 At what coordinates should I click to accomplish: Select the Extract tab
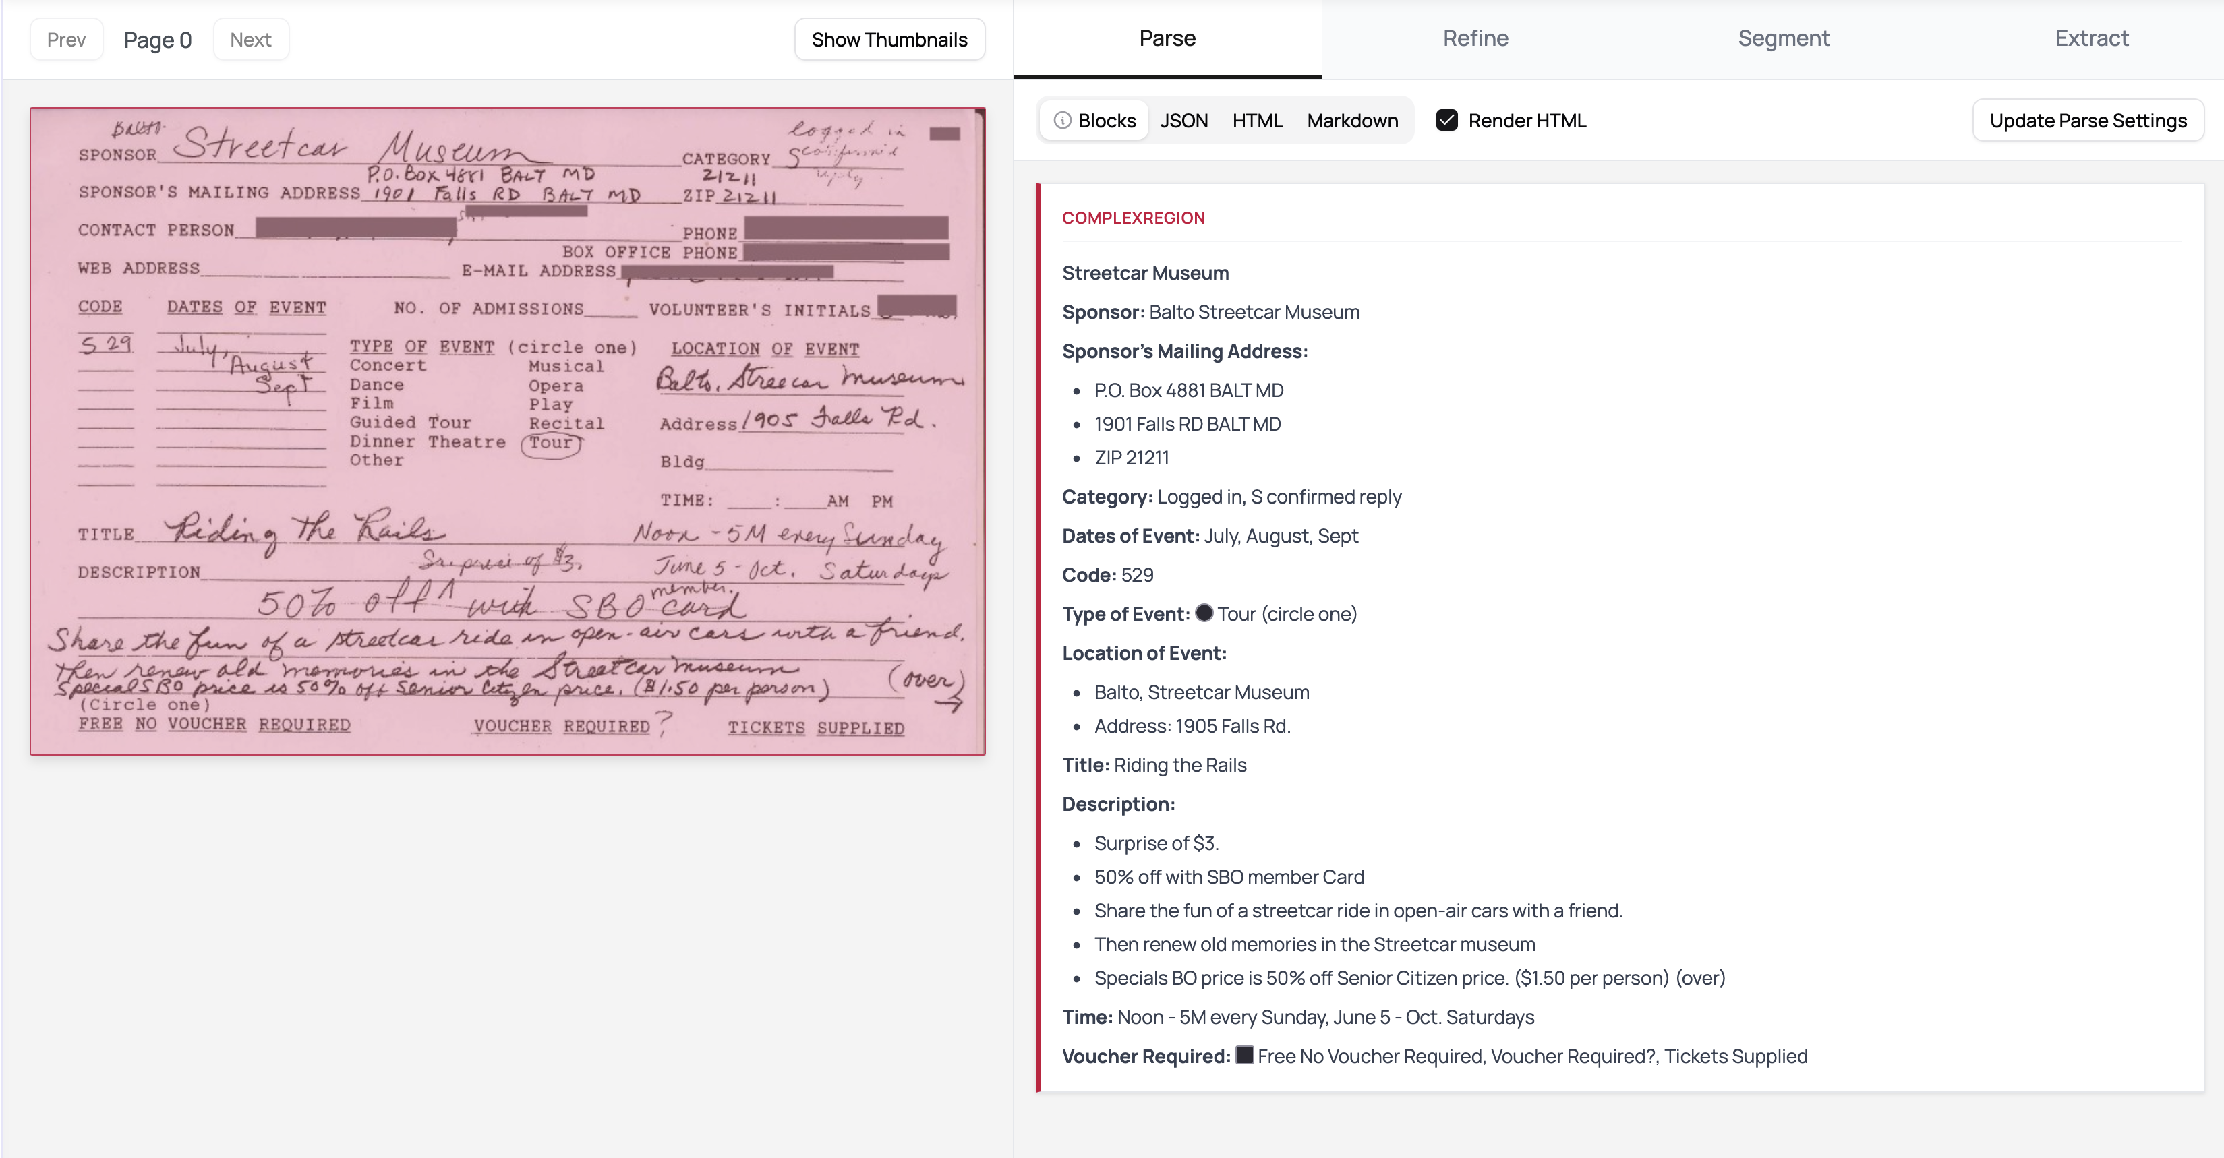pyautogui.click(x=2092, y=39)
